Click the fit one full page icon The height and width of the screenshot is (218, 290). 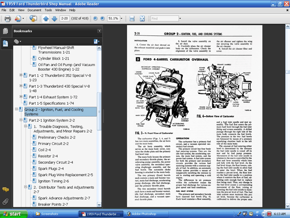pyautogui.click(x=142, y=18)
